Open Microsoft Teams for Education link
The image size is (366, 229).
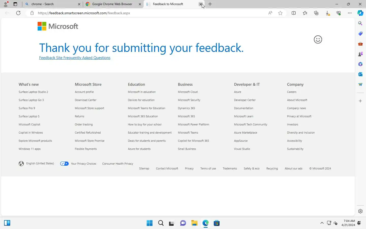pyautogui.click(x=146, y=108)
